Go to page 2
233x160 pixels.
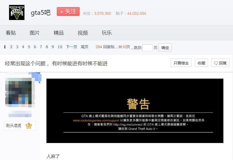tap(11, 47)
